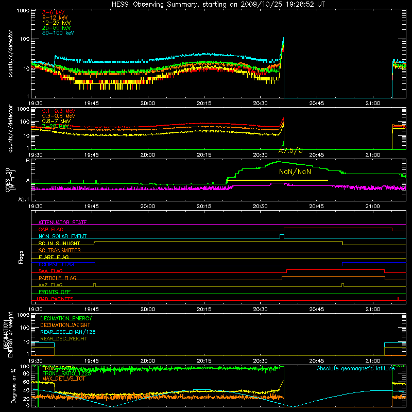Click the DECIMATION_WEIGHT legend label

65,325
